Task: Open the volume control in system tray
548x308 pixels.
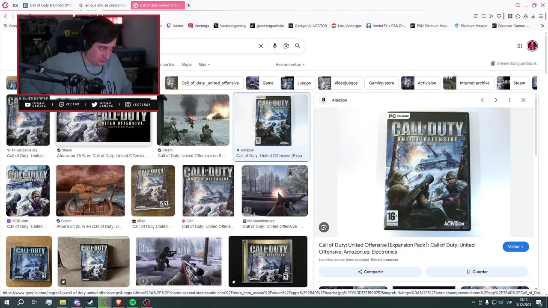Action: pos(500,302)
